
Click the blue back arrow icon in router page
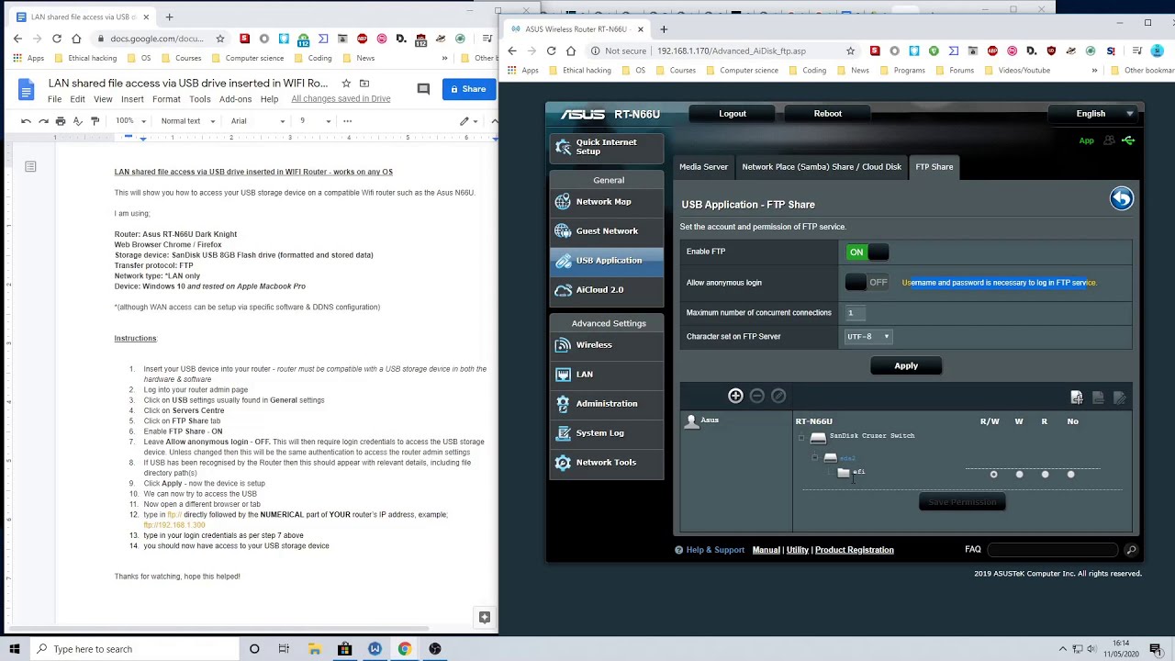click(x=1122, y=198)
